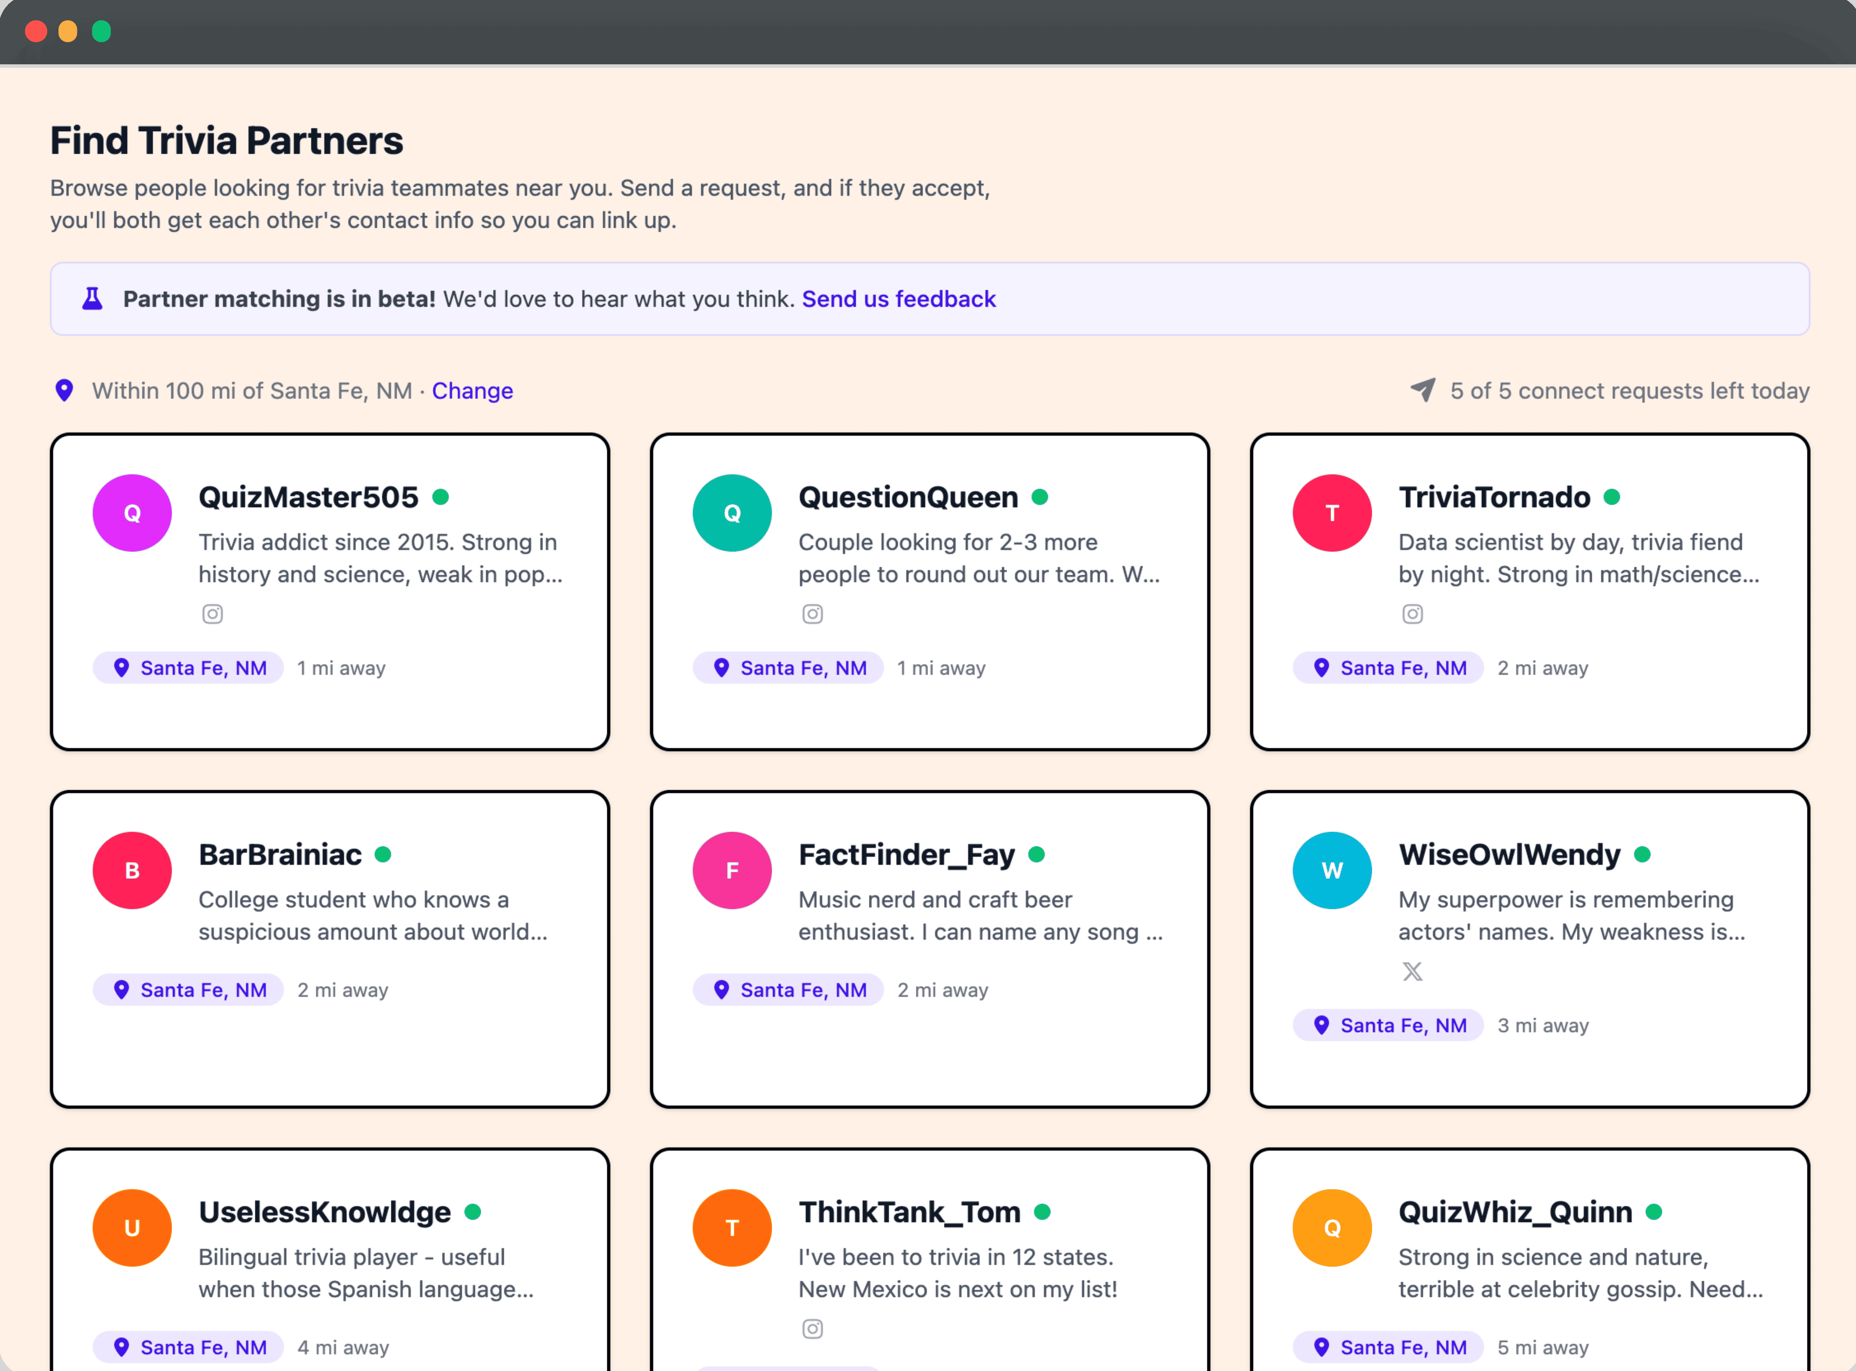This screenshot has height=1371, width=1856.
Task: Open the Change link to adjust search radius
Action: pyautogui.click(x=472, y=390)
